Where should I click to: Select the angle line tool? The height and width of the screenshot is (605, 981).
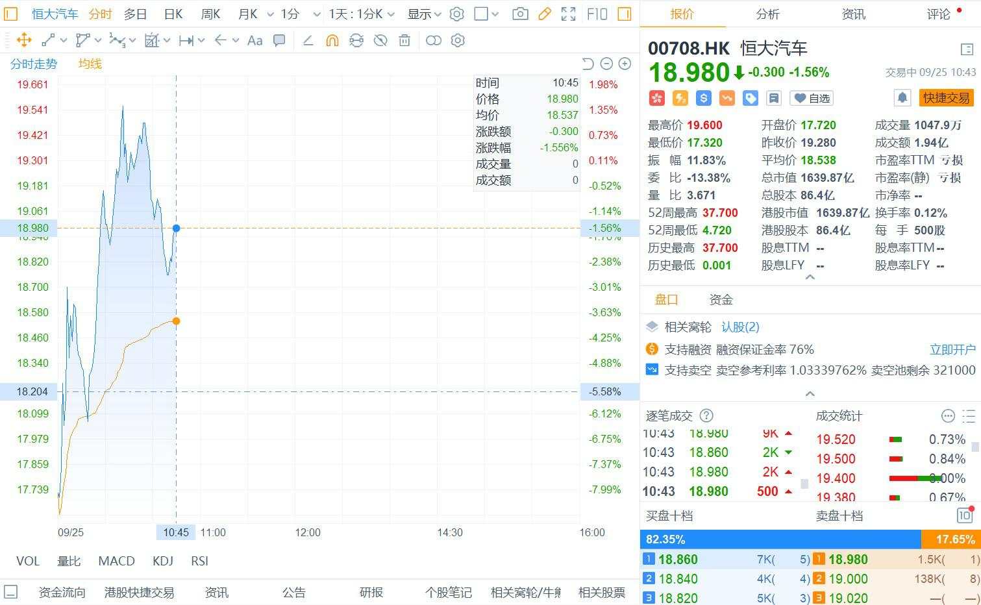(x=308, y=40)
